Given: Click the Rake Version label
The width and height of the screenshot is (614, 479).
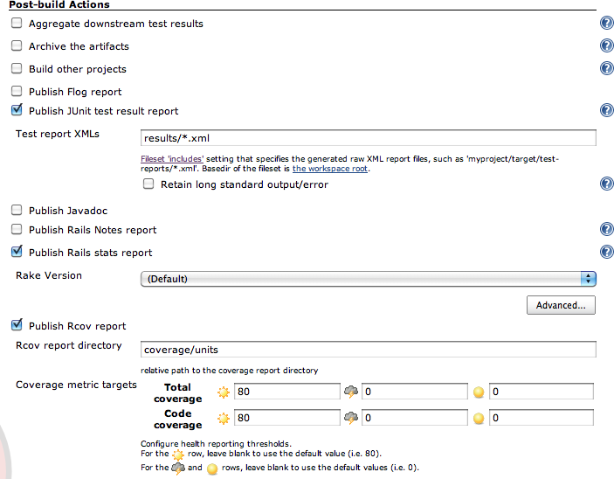Looking at the screenshot, I should tap(49, 275).
